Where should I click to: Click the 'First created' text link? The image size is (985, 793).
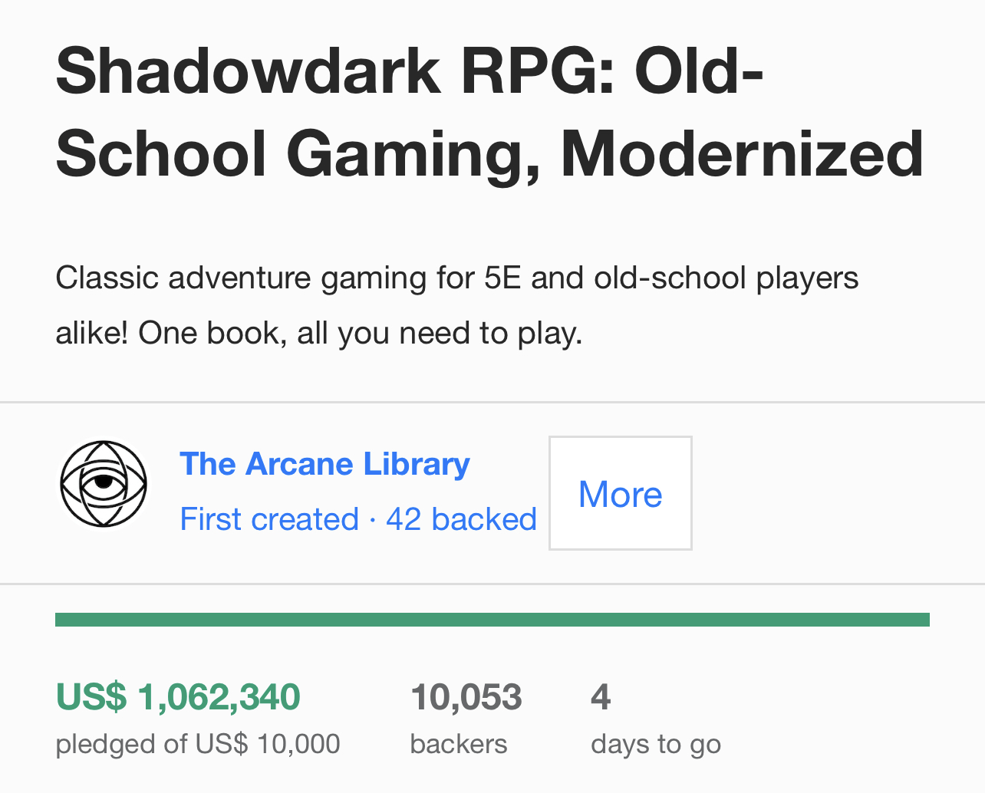269,519
